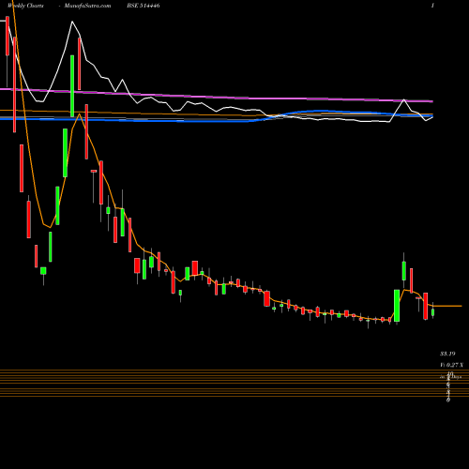Click the 'MunafaSutra.com' label

coord(87,6)
